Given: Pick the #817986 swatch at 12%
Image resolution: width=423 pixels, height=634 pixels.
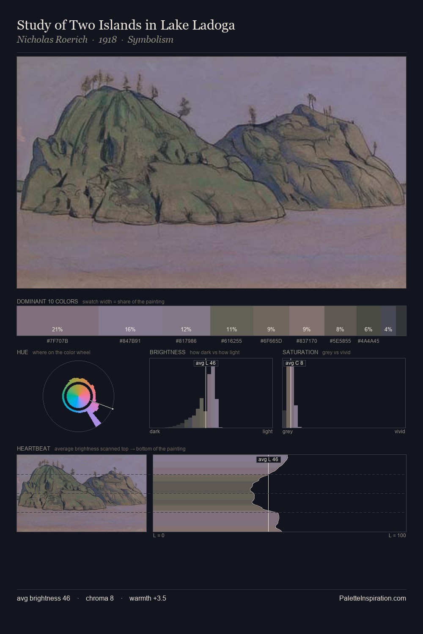Looking at the screenshot, I should coord(186,321).
